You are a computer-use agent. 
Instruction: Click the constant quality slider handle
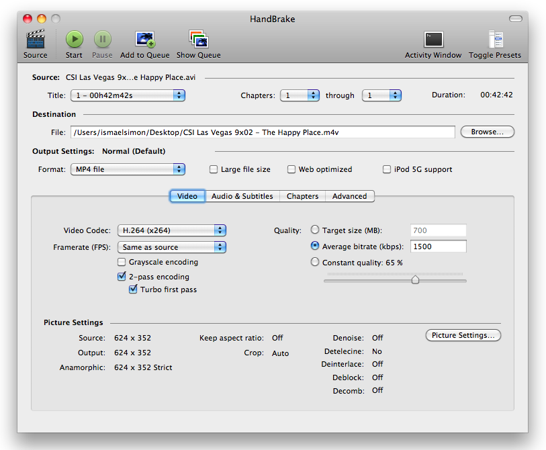pyautogui.click(x=415, y=279)
